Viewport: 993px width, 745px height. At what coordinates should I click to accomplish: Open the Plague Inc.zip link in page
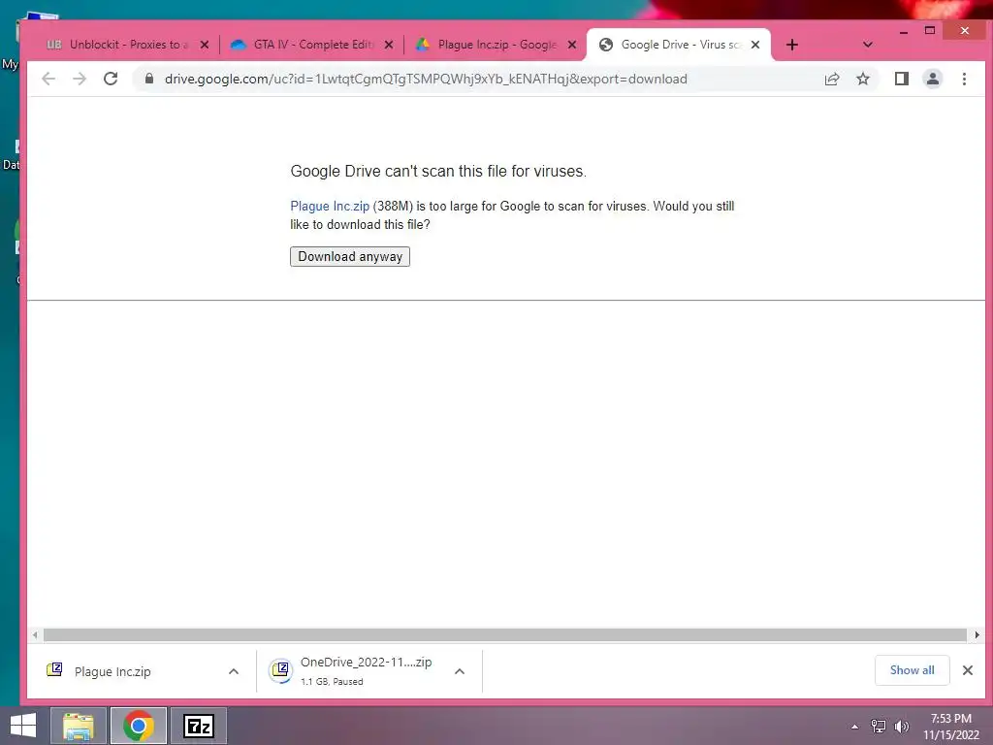click(x=330, y=206)
